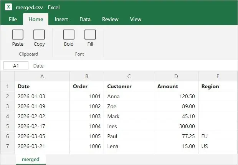The image size is (238, 165).
Task: Select cell with date 2026-03-05
Action: coord(42,136)
